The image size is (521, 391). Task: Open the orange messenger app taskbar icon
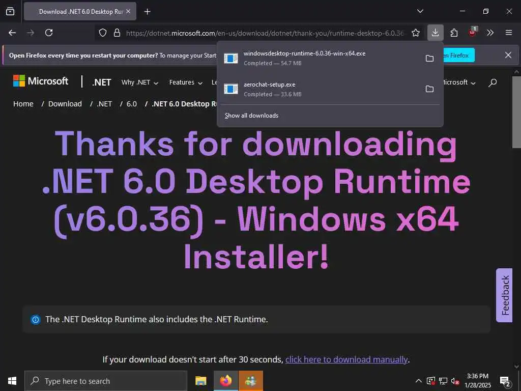251,381
